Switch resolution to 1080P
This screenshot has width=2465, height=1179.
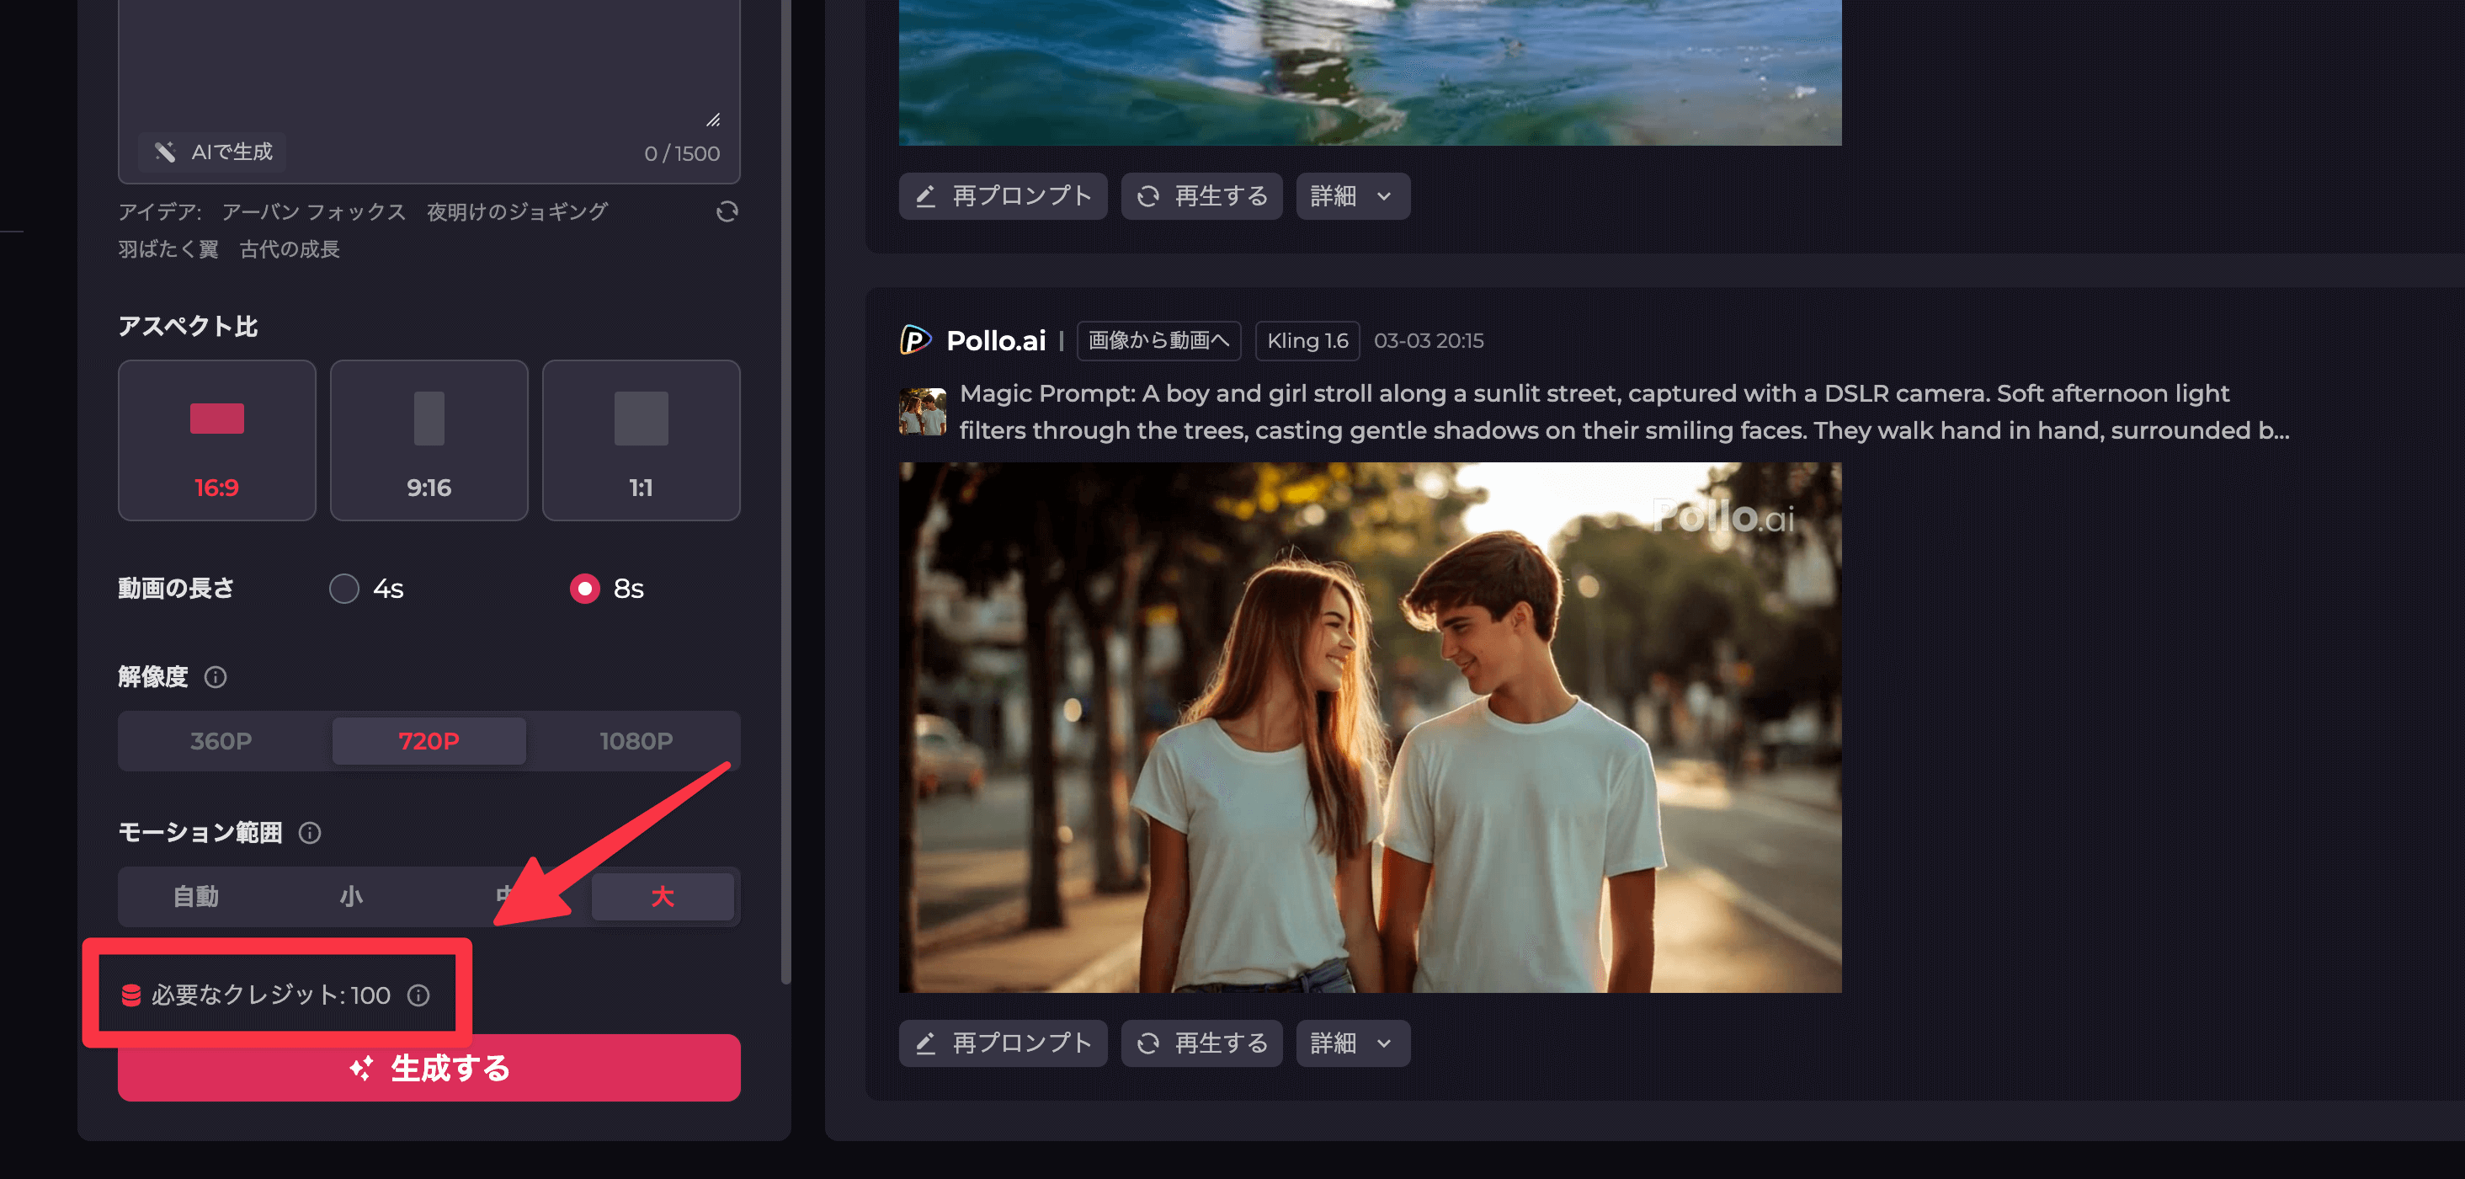(636, 741)
